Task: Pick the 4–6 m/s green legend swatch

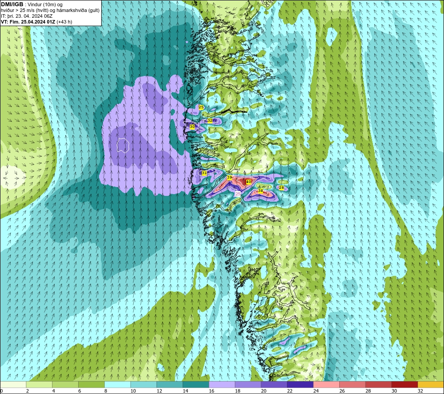Action: tap(65, 384)
